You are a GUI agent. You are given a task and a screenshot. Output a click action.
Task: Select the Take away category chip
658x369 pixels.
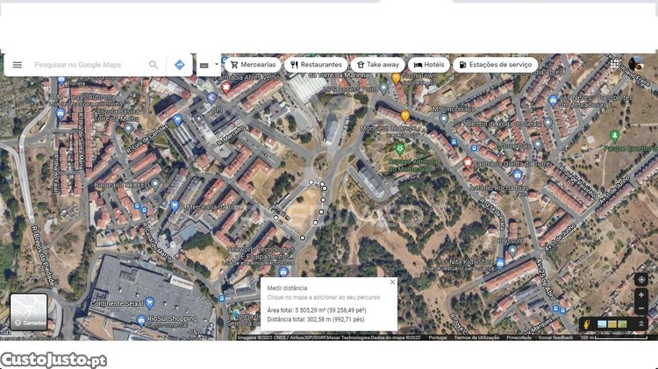coord(376,65)
